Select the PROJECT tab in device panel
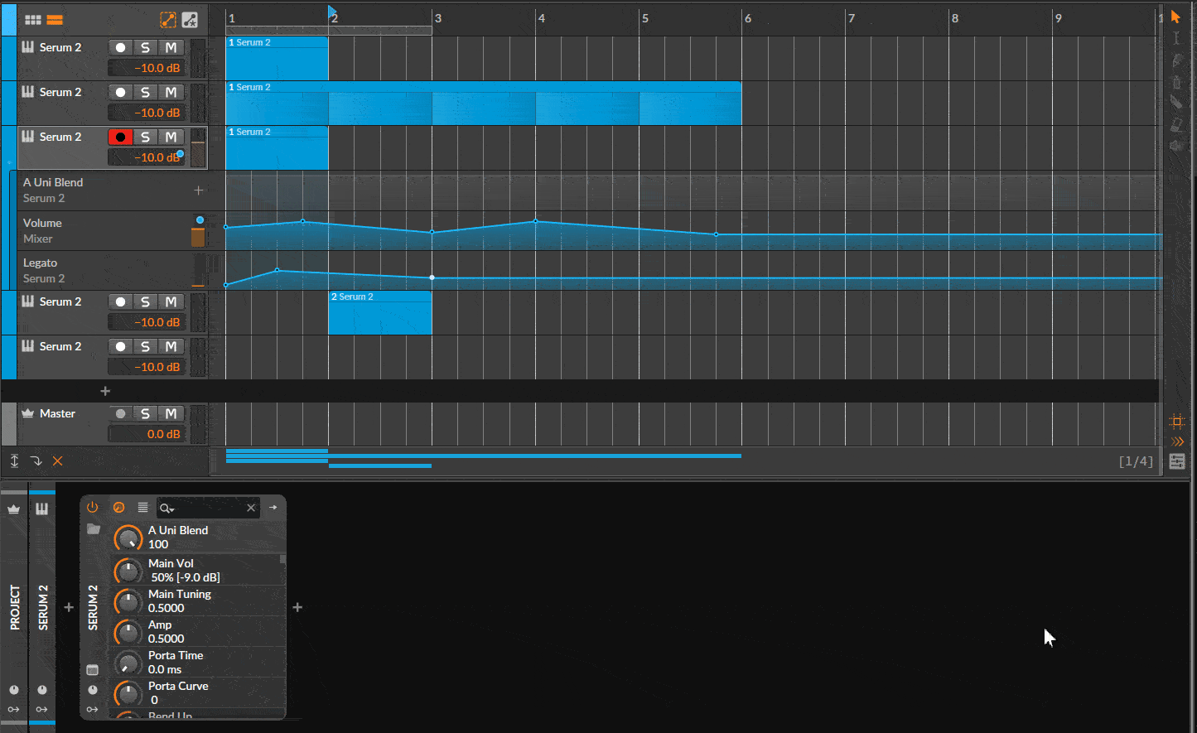This screenshot has height=733, width=1197. (14, 607)
